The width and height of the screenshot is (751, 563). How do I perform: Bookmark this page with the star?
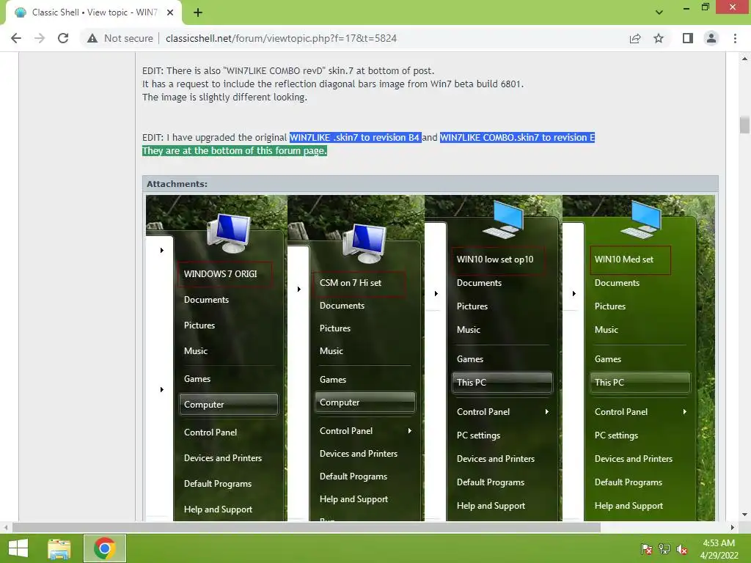pos(659,38)
